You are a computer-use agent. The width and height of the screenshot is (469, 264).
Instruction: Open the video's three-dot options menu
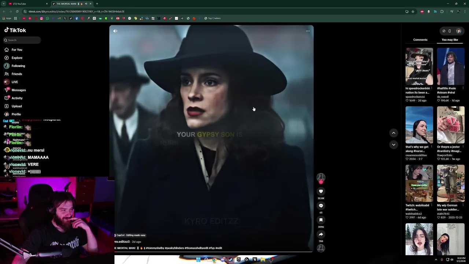coord(308,31)
